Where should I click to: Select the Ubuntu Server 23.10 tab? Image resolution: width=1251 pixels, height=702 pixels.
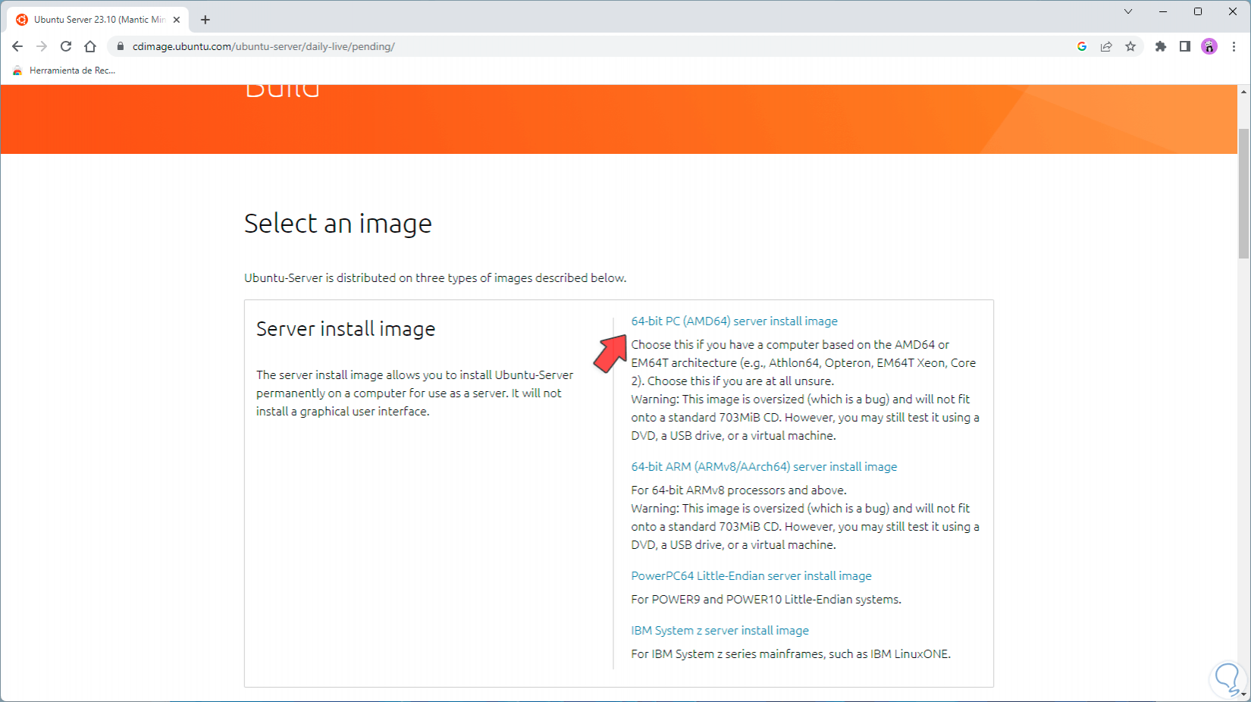point(98,20)
